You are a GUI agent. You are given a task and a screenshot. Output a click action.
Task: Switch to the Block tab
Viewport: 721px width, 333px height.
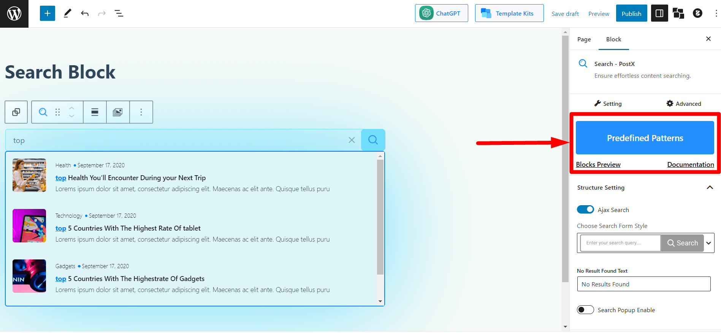tap(613, 39)
